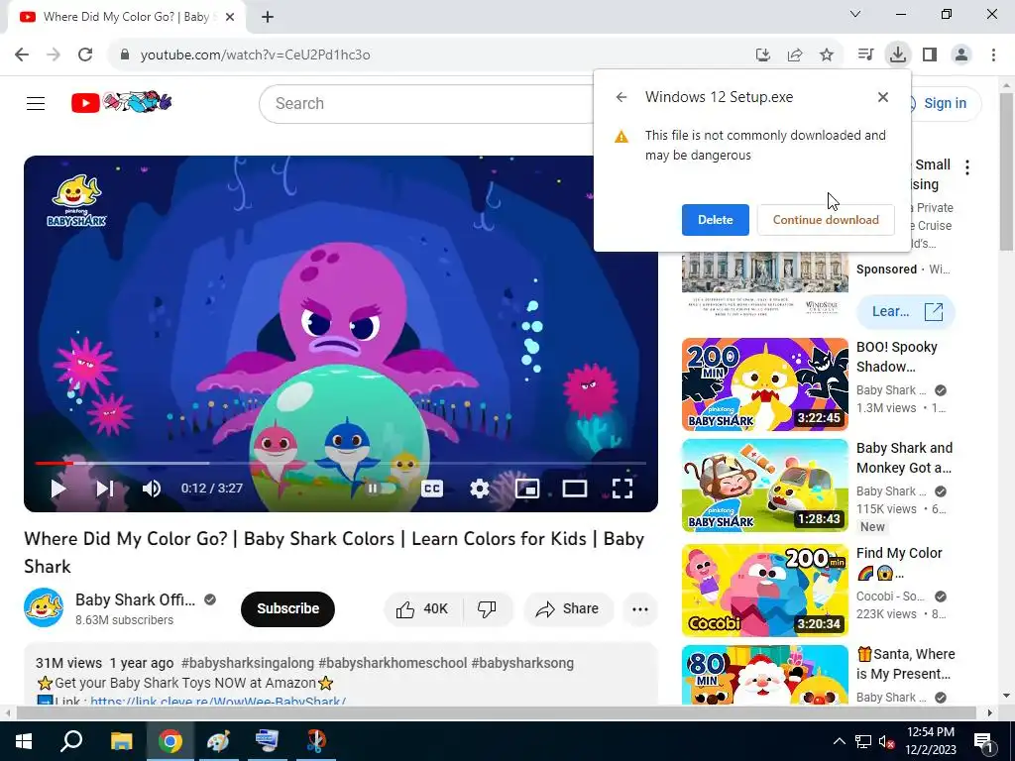Close the download warning popup

click(x=883, y=97)
